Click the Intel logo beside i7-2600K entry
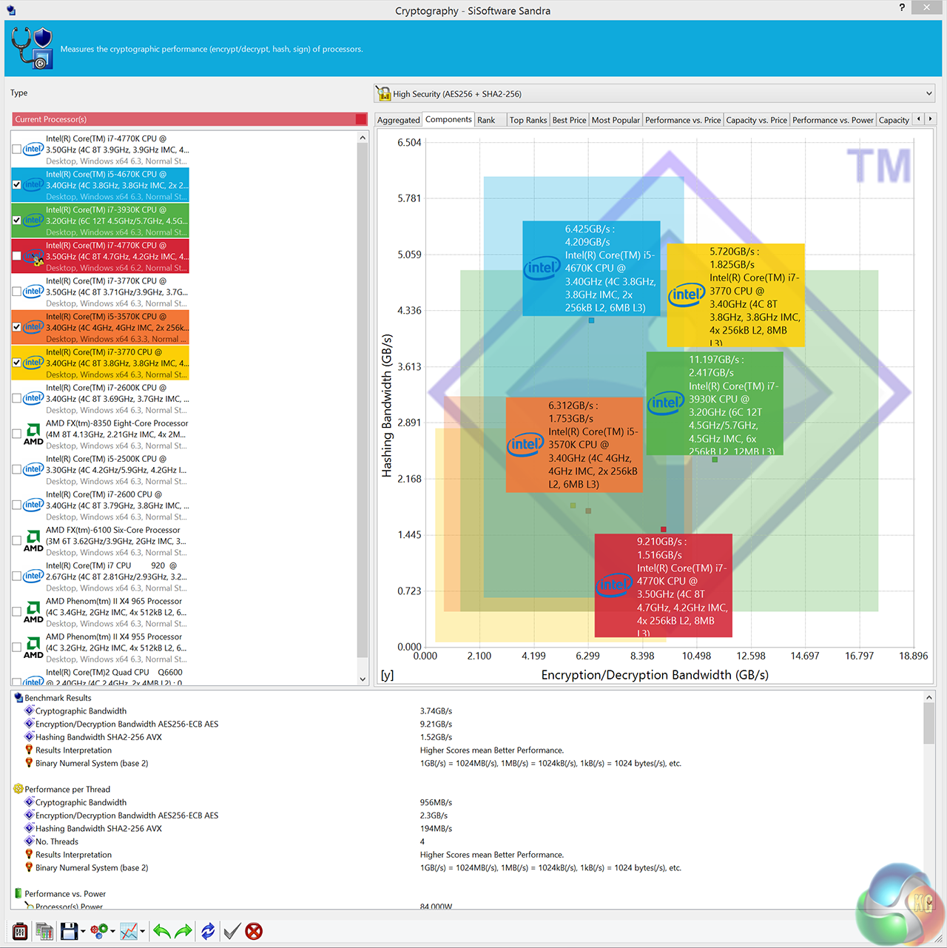Screen dimensions: 947x948 [33, 398]
